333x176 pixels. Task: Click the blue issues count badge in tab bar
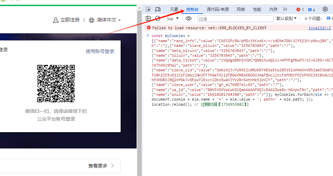312,10
